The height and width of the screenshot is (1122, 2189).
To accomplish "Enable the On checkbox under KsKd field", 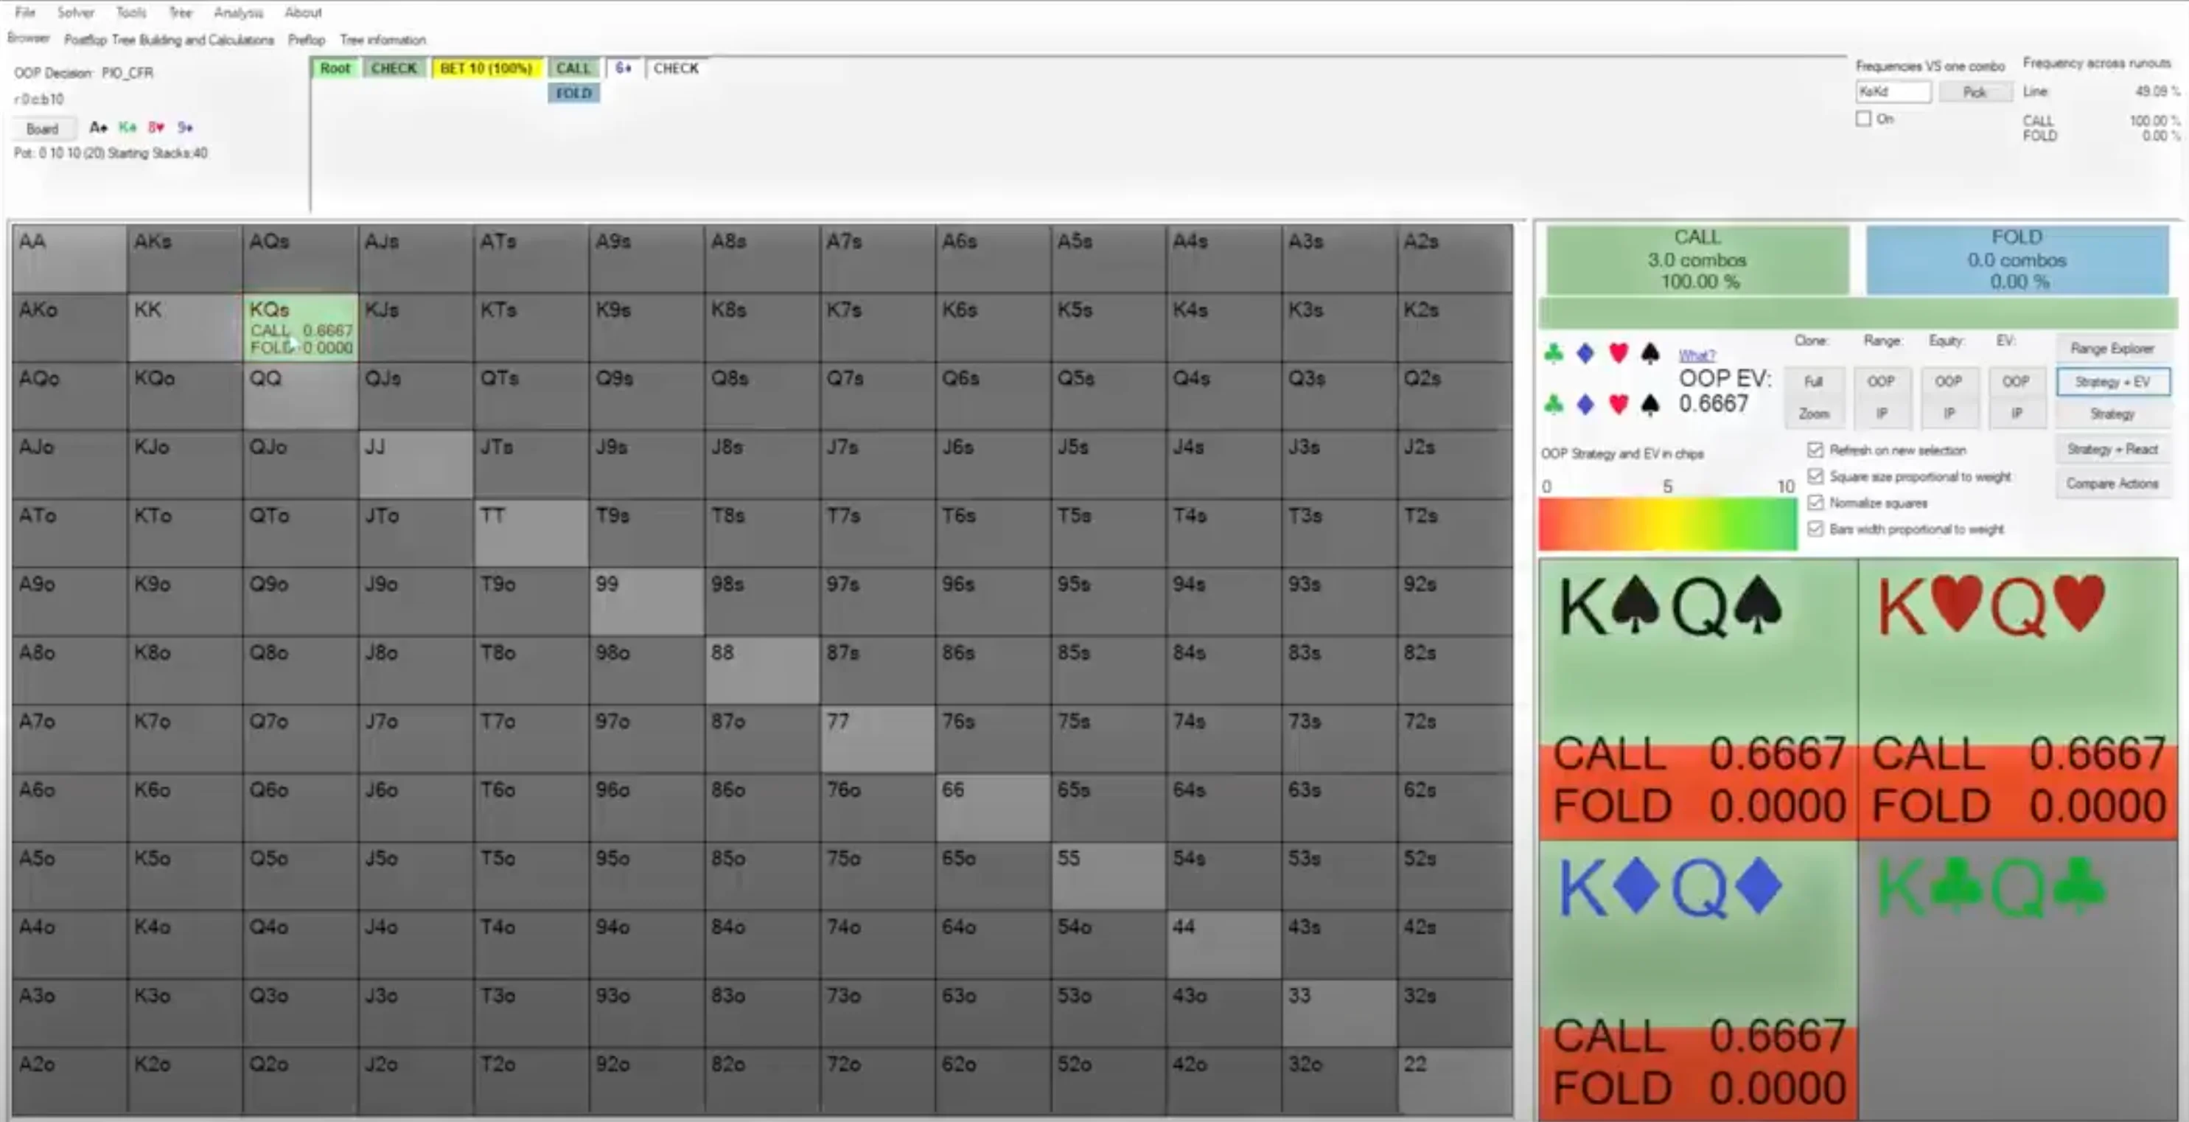I will pos(1863,119).
